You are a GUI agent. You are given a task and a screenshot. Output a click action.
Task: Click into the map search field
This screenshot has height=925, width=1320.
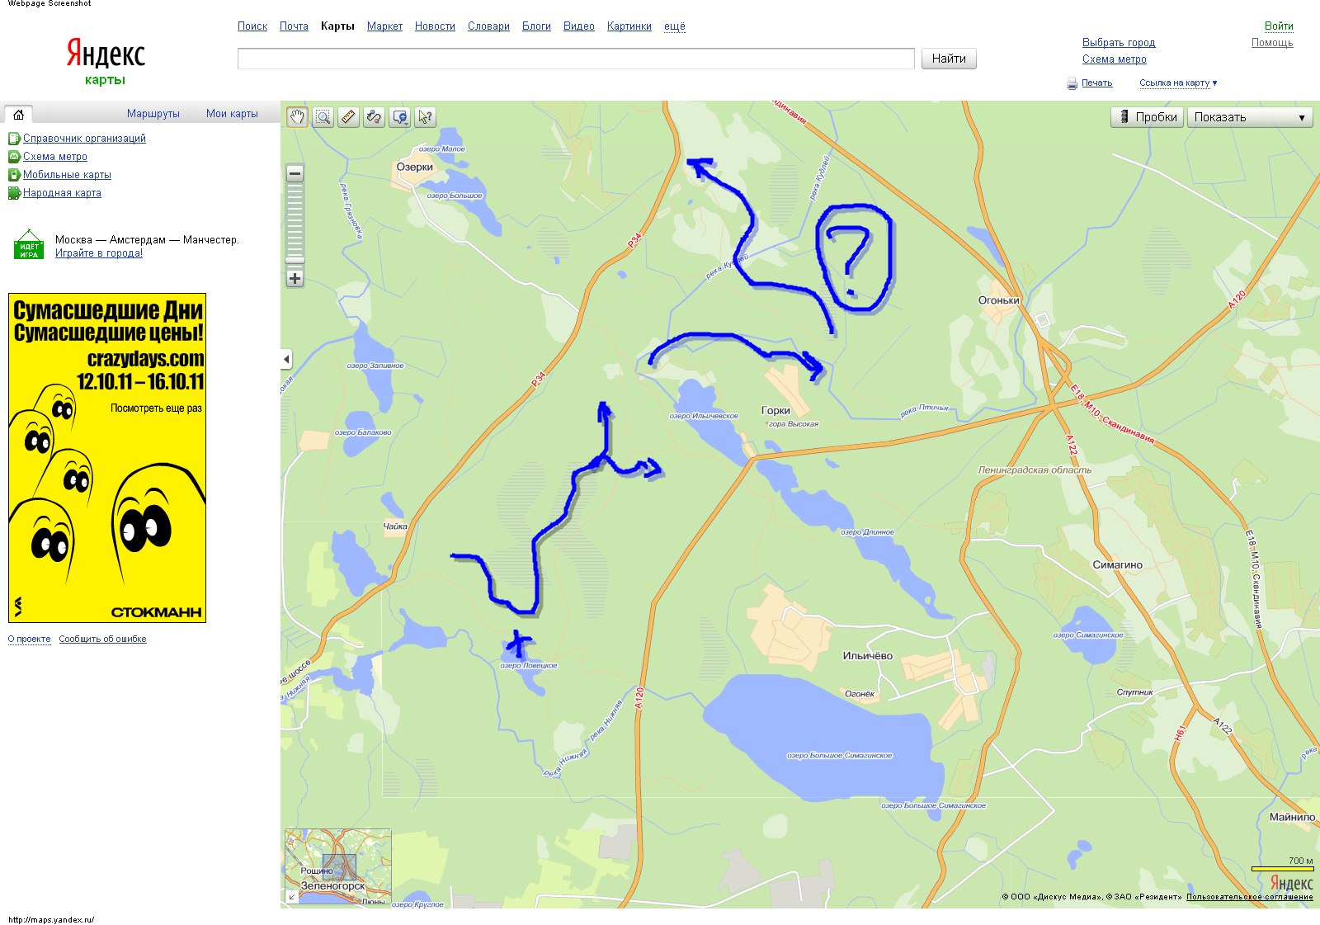tap(575, 59)
